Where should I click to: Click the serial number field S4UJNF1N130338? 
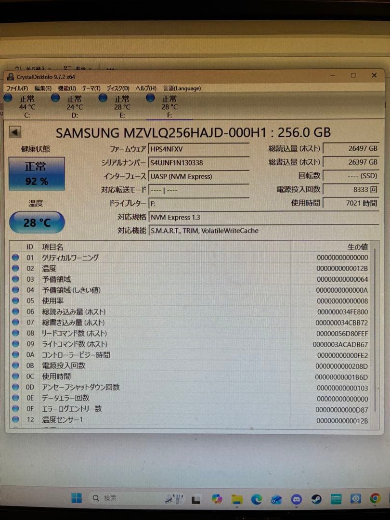tap(199, 163)
